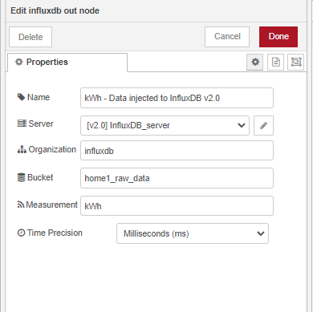Select the Bucket field home1_raw_data
The width and height of the screenshot is (313, 312).
[x=177, y=178]
